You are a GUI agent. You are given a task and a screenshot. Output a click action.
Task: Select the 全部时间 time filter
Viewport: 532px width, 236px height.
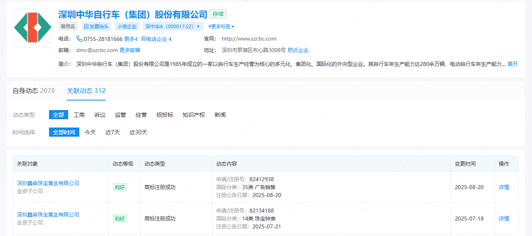pos(64,132)
